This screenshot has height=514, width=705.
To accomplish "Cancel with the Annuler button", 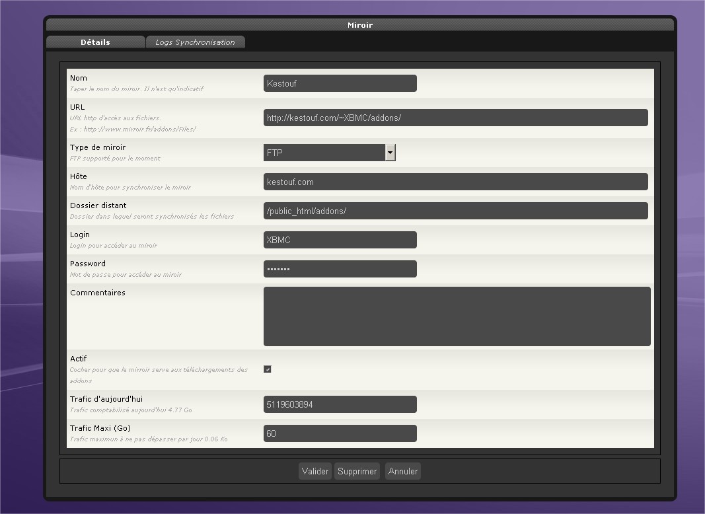I will click(x=403, y=471).
